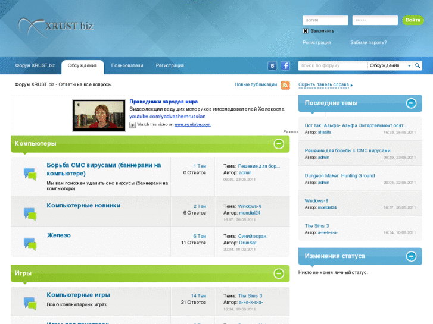Open Решение для бор... topic link

point(259,166)
